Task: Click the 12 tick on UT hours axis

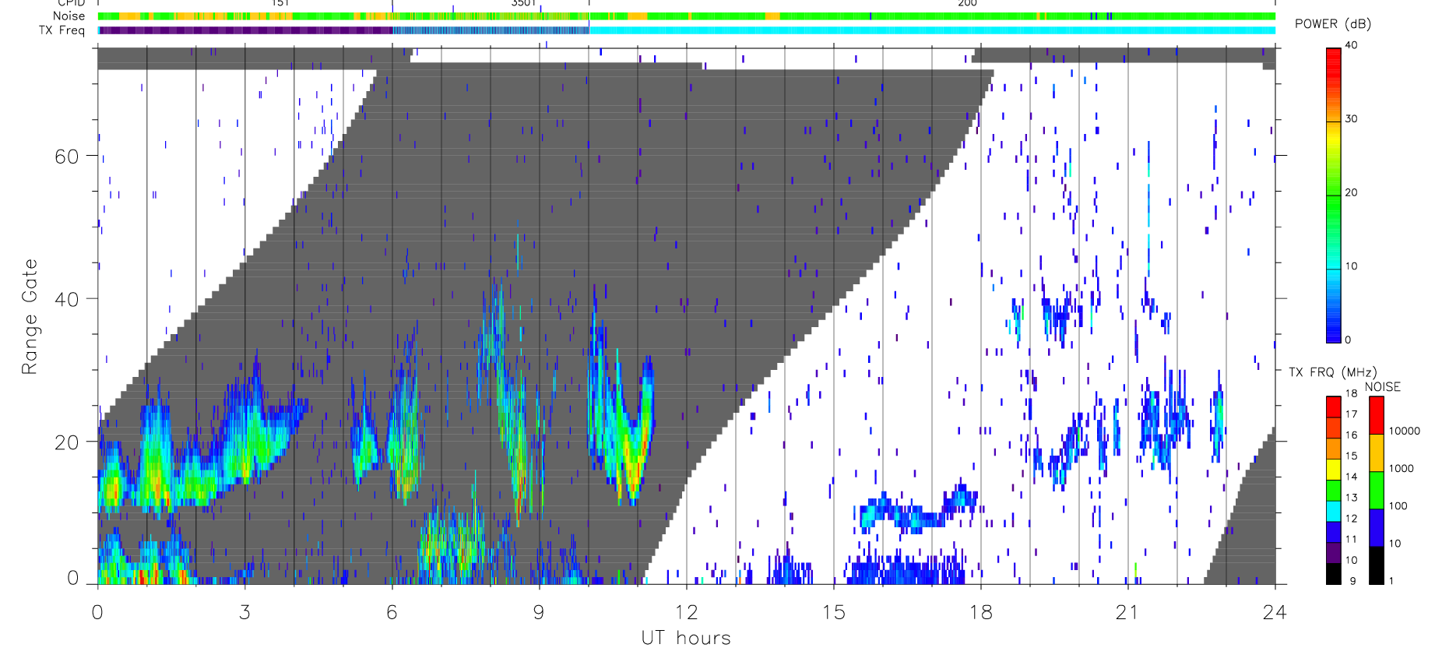Action: tap(686, 612)
